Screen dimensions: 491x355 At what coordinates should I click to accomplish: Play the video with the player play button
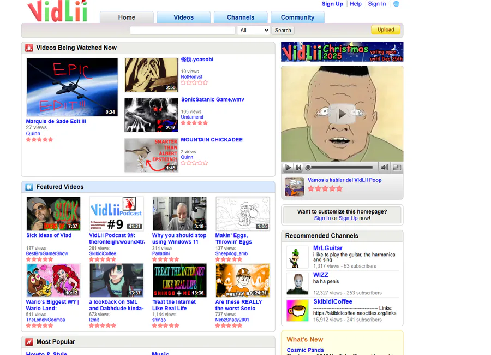[287, 168]
